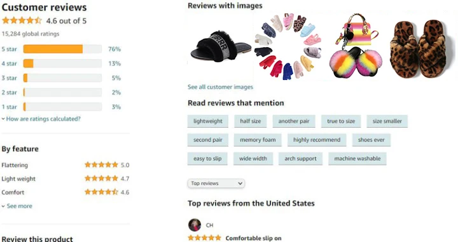Select the memory foam review tag

(x=258, y=140)
